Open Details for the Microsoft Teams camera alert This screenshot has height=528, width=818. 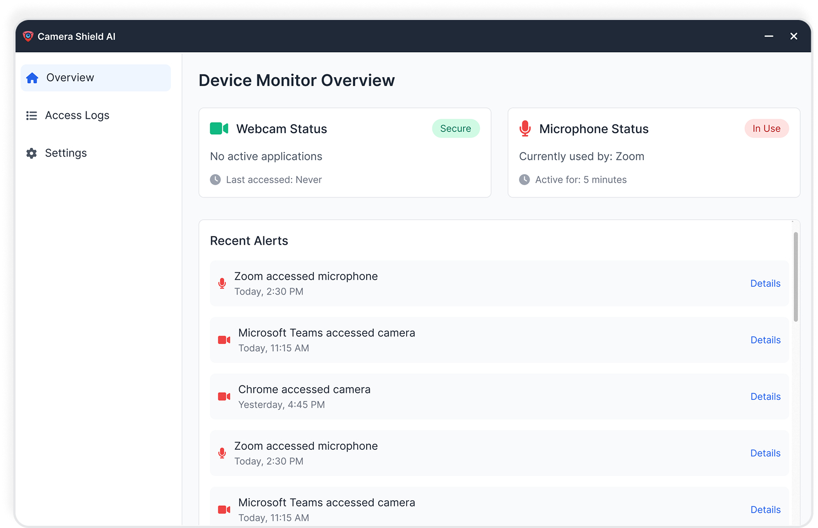765,339
